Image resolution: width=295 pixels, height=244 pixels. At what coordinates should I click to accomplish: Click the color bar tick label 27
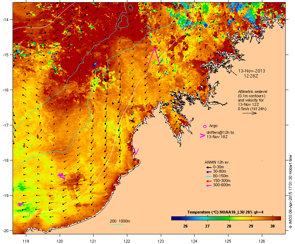tap(207, 226)
